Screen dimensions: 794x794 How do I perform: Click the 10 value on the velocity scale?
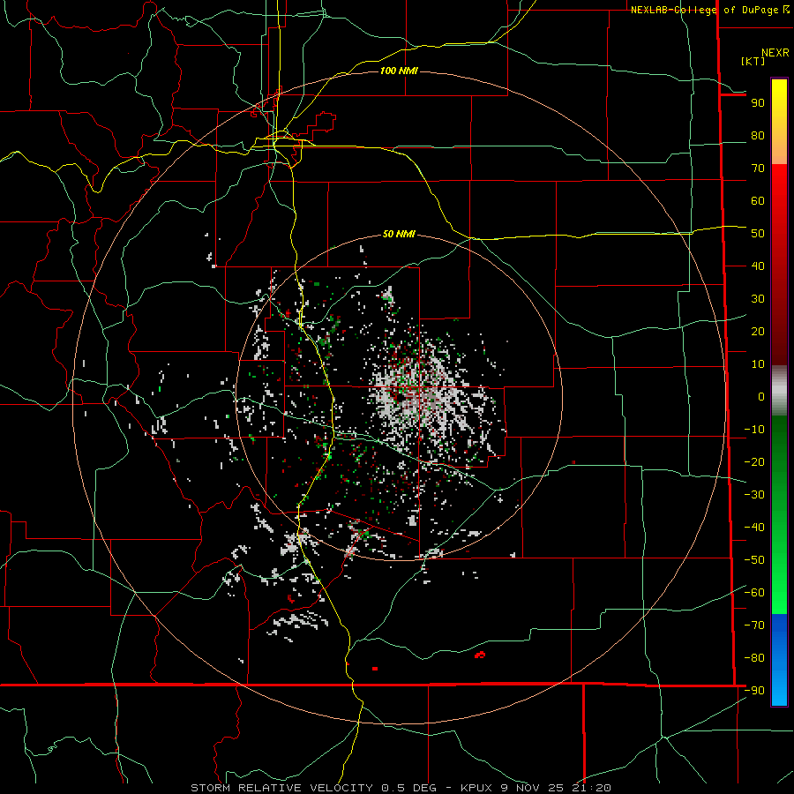[758, 364]
